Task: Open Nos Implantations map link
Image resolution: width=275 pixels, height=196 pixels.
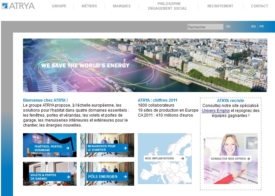Action: click(165, 158)
